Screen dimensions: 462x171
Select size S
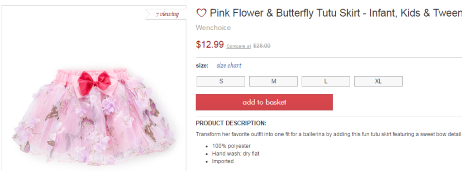221,81
